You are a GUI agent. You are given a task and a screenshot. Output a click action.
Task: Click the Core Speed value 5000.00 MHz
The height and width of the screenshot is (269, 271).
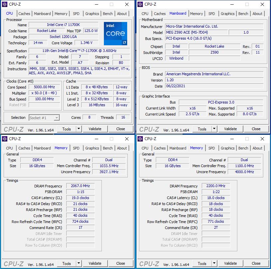coord(44,87)
